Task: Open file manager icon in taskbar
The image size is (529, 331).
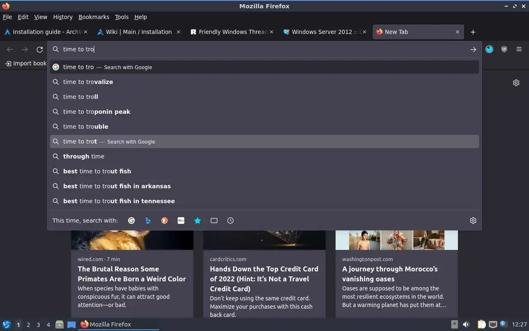Action: click(x=60, y=324)
